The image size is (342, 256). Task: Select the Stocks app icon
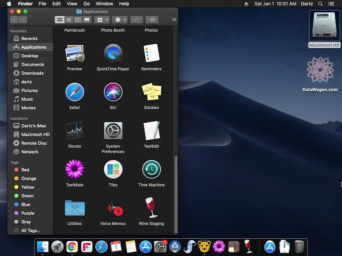click(74, 130)
